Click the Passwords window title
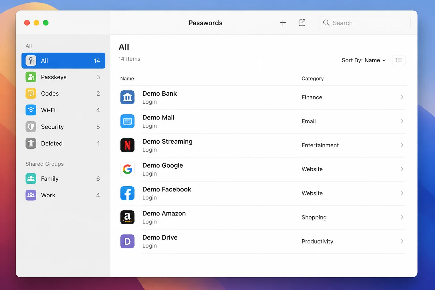 [x=205, y=23]
